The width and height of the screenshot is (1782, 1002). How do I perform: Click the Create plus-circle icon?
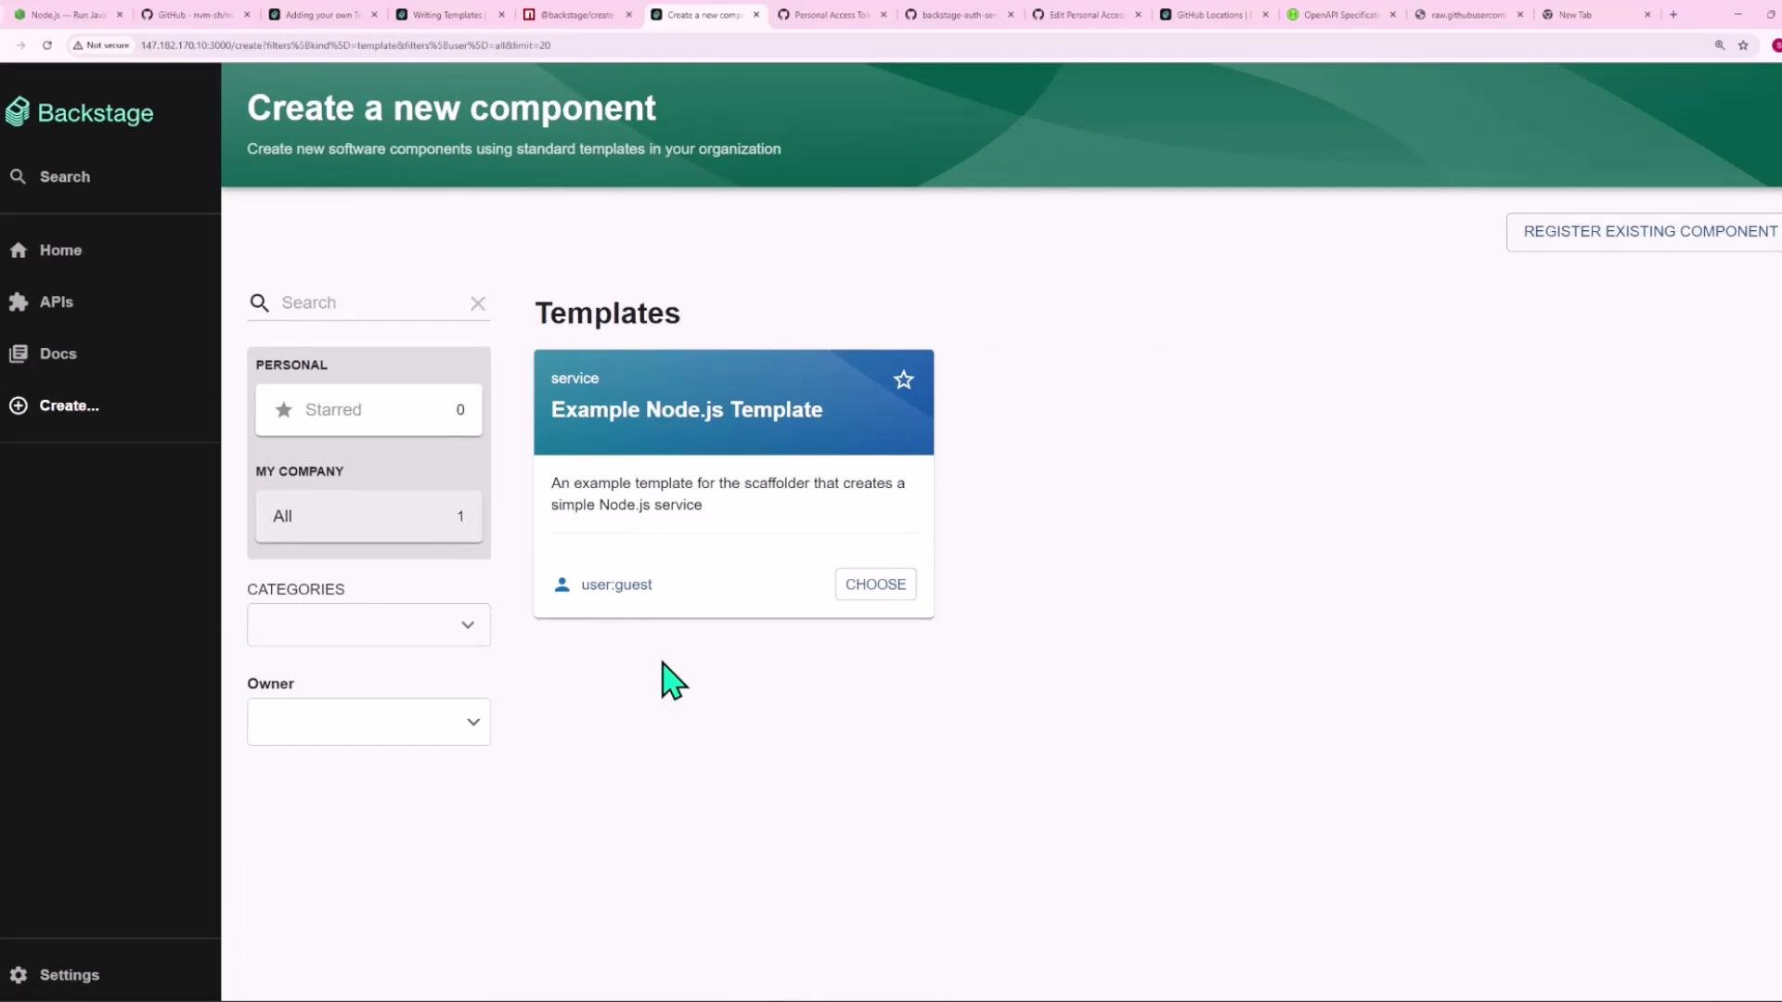[19, 405]
